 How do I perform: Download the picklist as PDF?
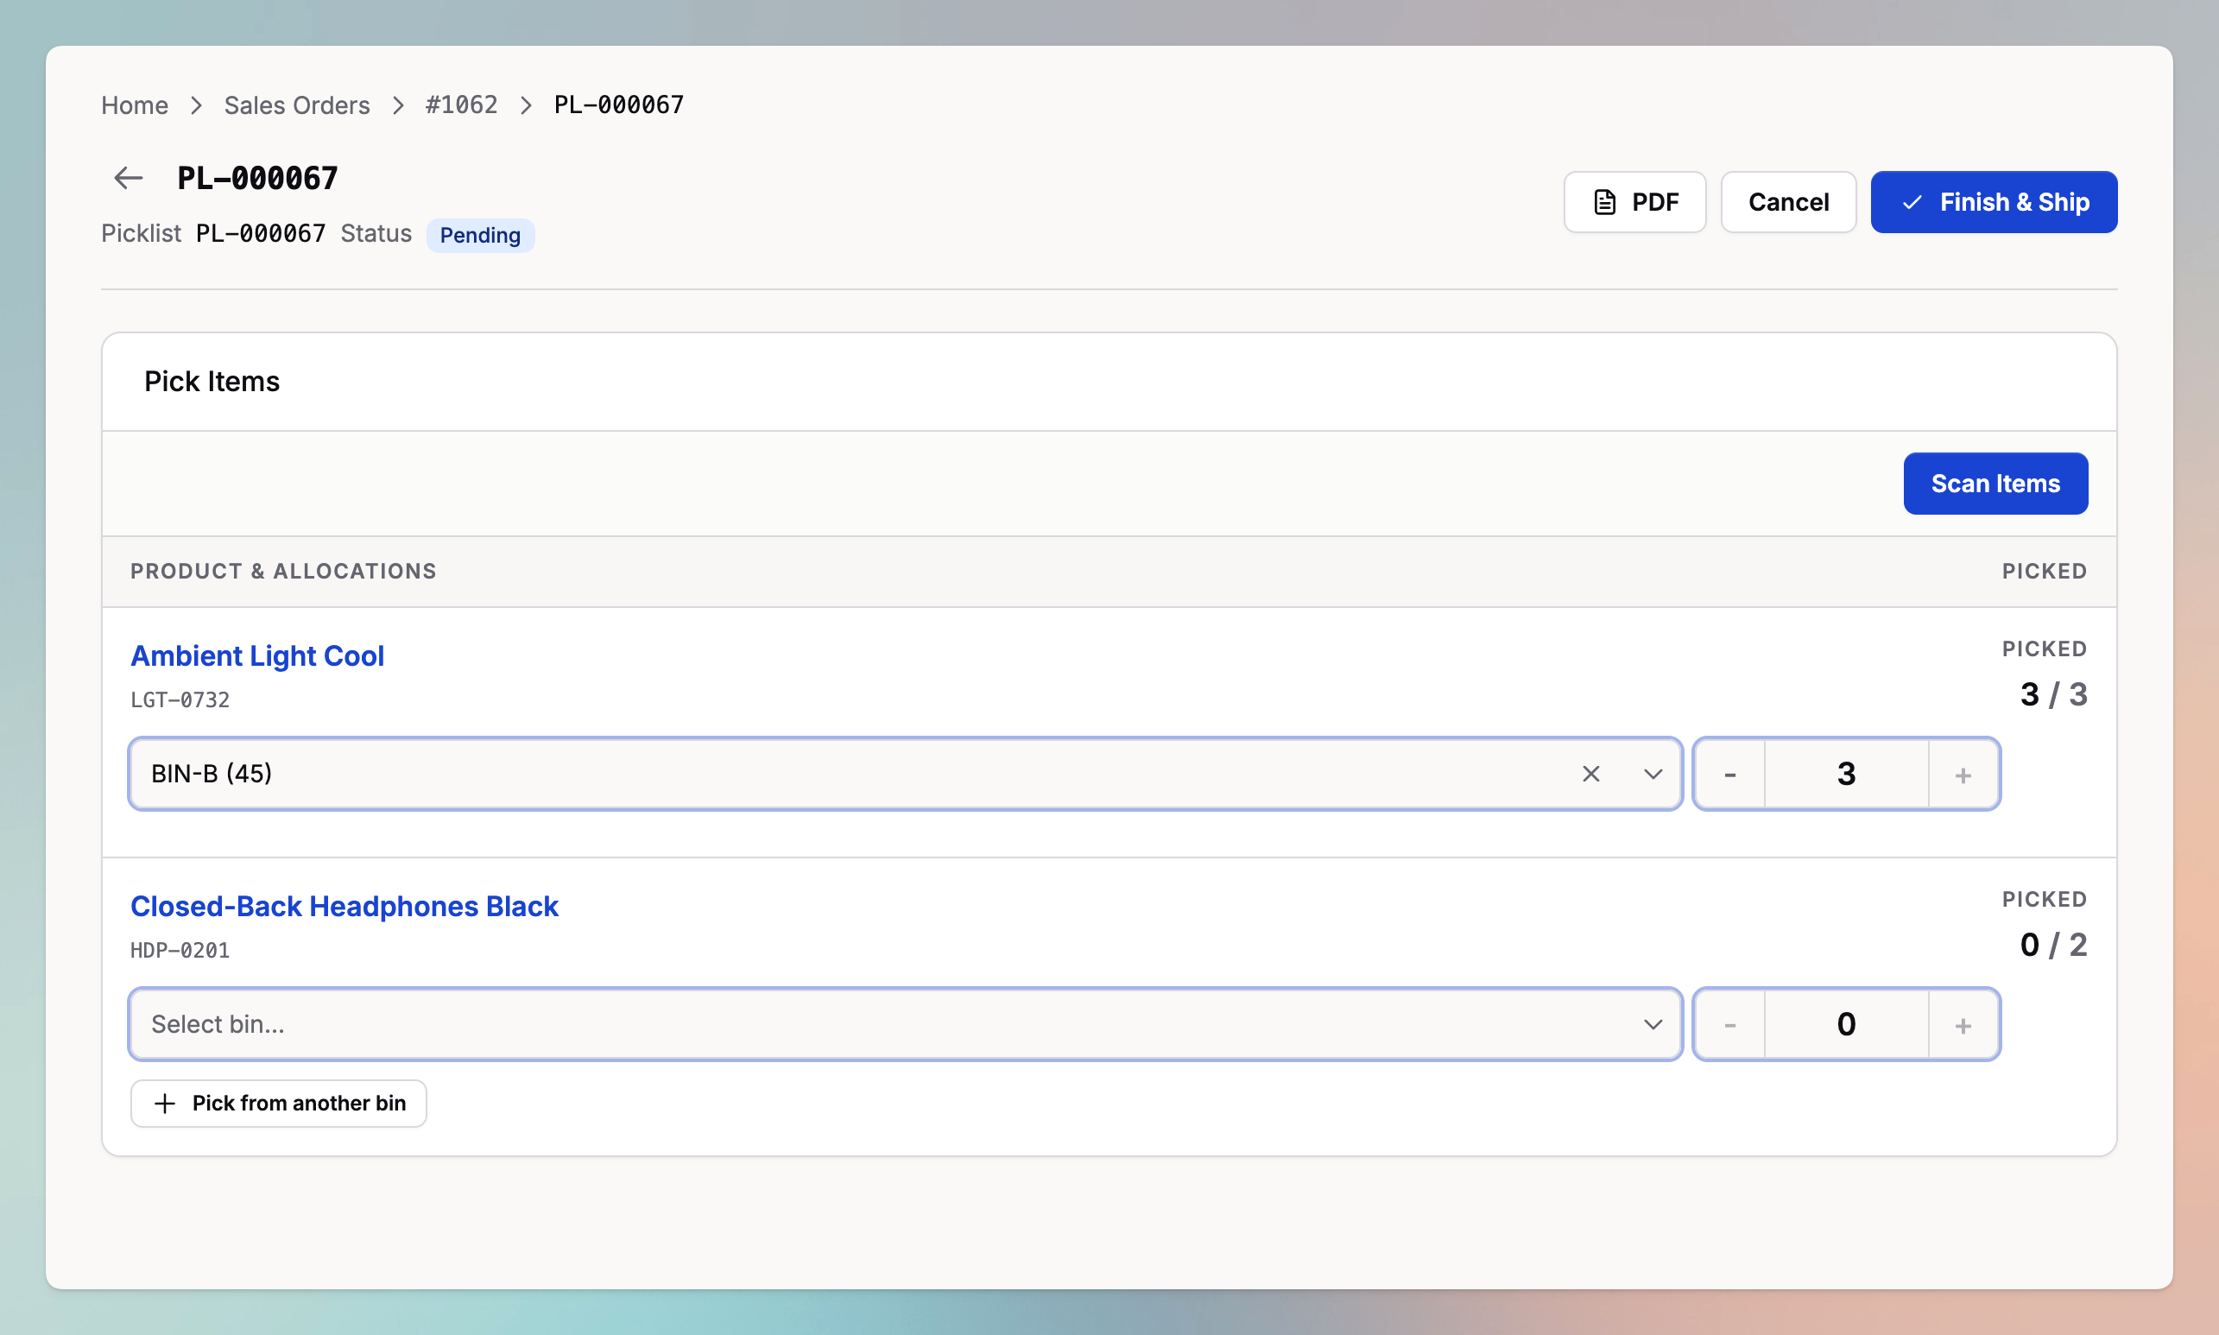[1634, 202]
